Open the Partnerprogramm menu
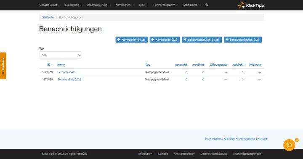Screen dimensions: 303x159 pos(165,5)
